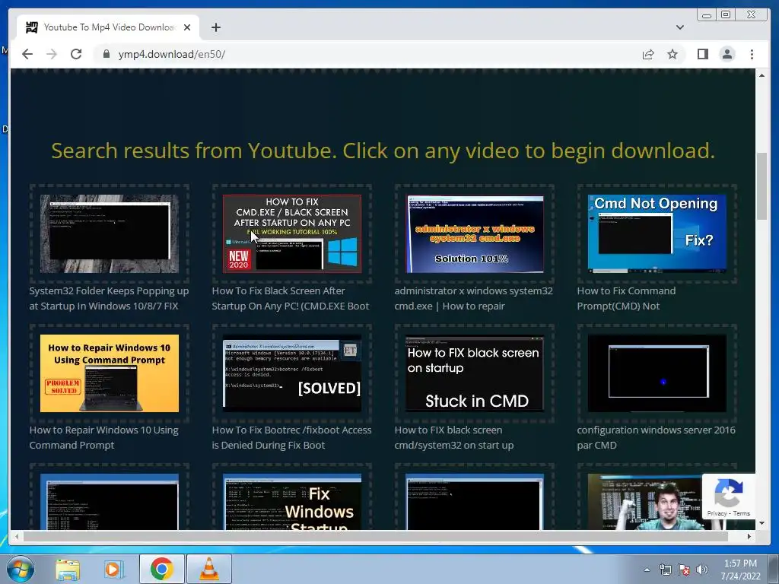Click the How To Fix Black Screen After Startup title
Screen dimensions: 779x584
tap(291, 298)
